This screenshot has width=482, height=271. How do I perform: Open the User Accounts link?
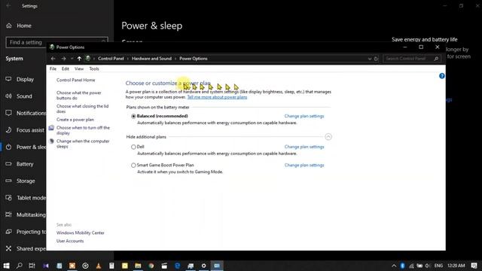point(70,241)
